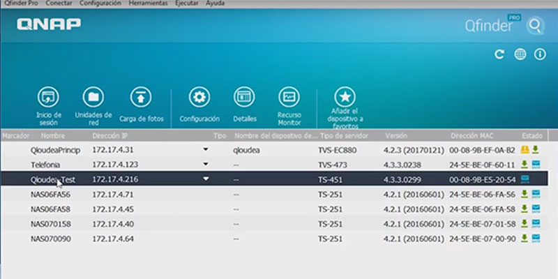Click blue status icon for Qioudea-Test
Screen dimensions: 558x279
(x=525, y=179)
